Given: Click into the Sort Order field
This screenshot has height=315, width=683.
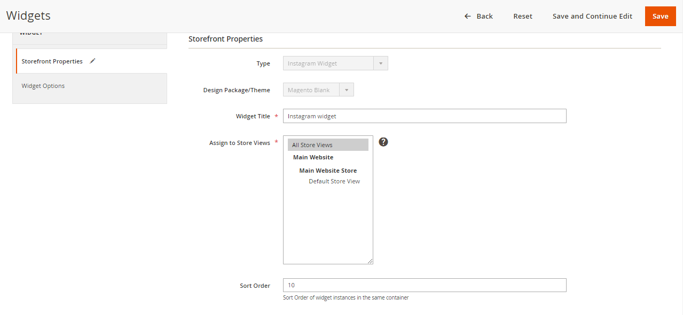Looking at the screenshot, I should [x=424, y=285].
